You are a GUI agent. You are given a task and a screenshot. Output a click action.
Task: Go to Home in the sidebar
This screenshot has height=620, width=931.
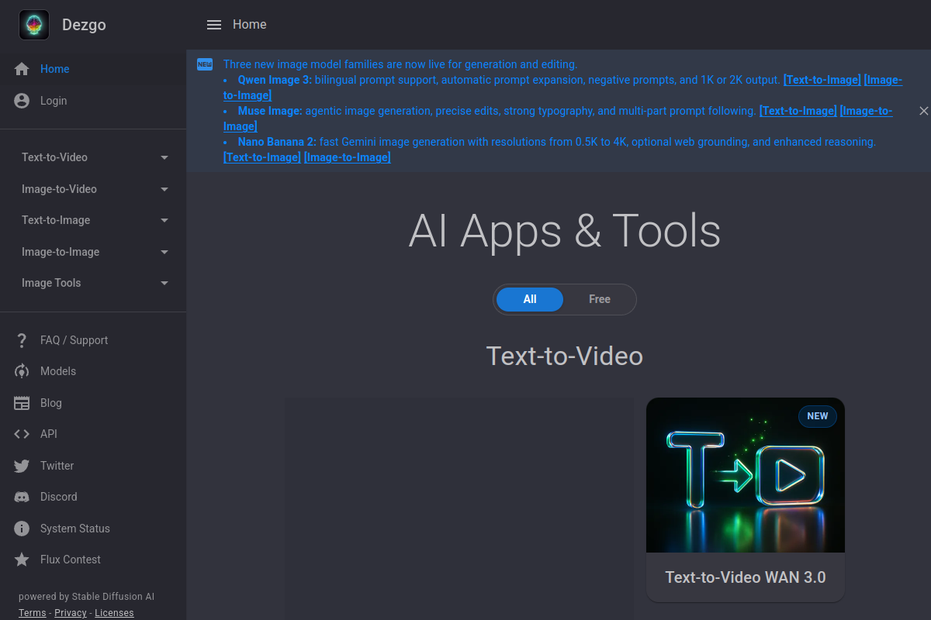pyautogui.click(x=55, y=69)
